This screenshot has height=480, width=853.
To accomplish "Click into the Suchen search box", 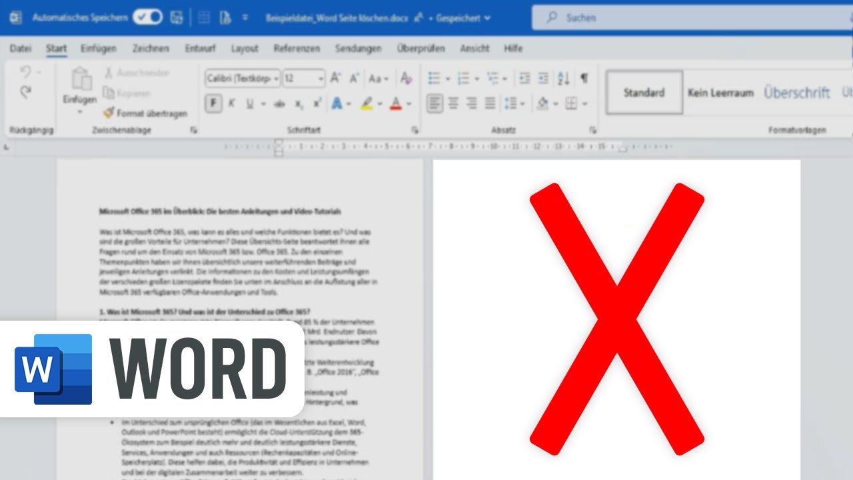I will click(x=692, y=18).
